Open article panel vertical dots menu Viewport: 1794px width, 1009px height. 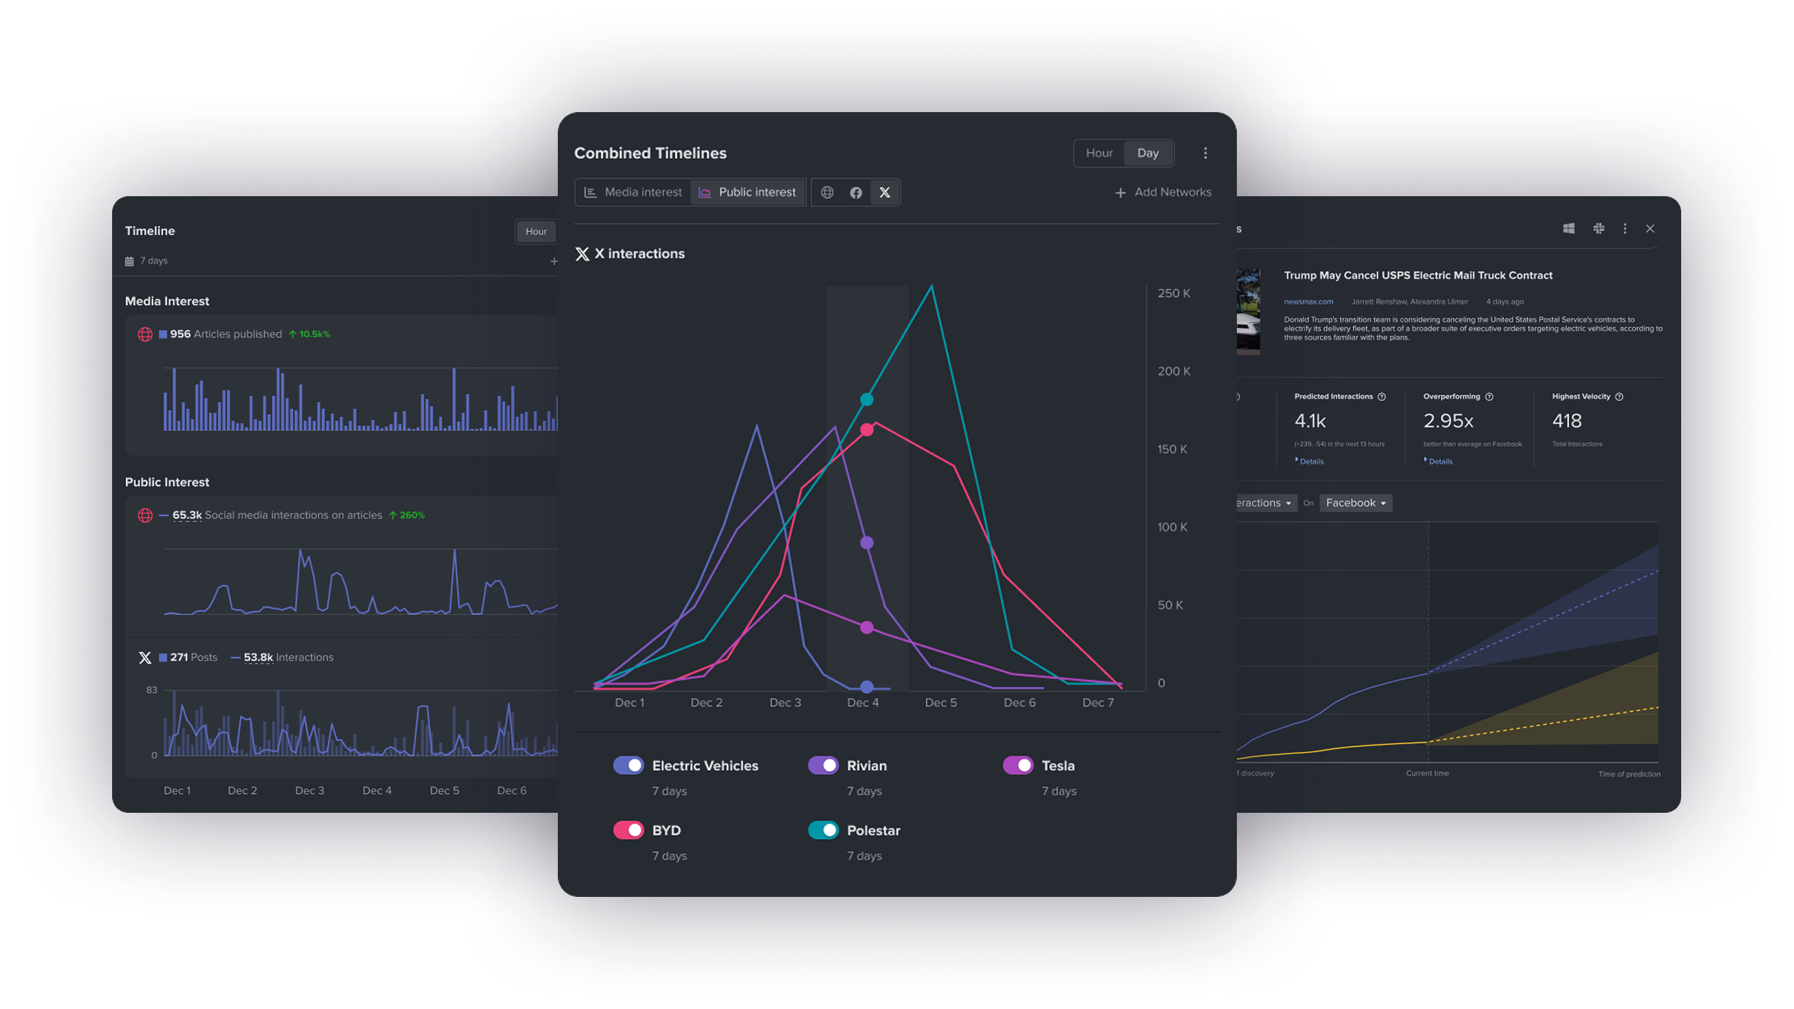[x=1625, y=228]
